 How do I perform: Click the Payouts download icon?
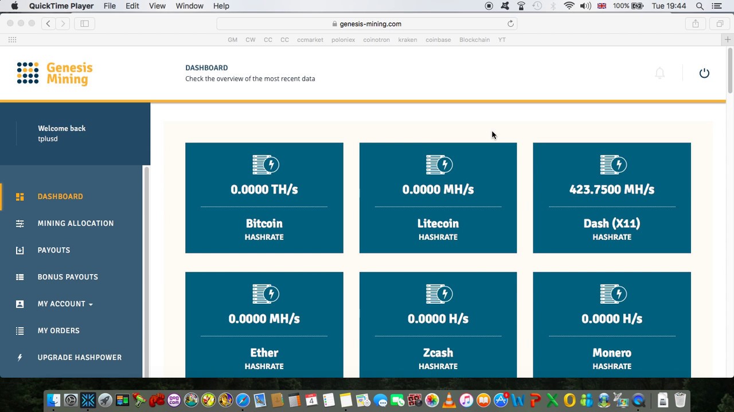pos(20,251)
